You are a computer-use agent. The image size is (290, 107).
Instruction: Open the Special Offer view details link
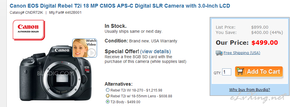click(x=155, y=51)
